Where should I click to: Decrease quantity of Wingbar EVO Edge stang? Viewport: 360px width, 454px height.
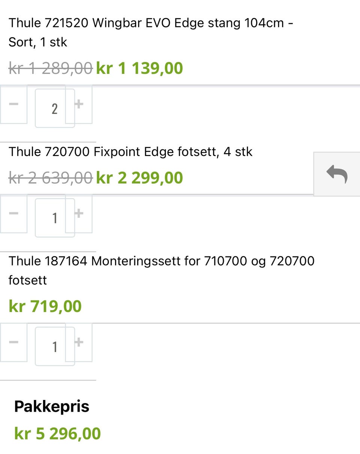[13, 104]
